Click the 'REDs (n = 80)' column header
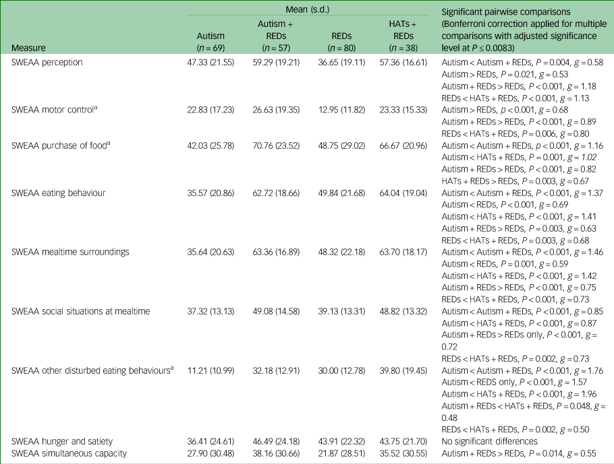 [341, 42]
